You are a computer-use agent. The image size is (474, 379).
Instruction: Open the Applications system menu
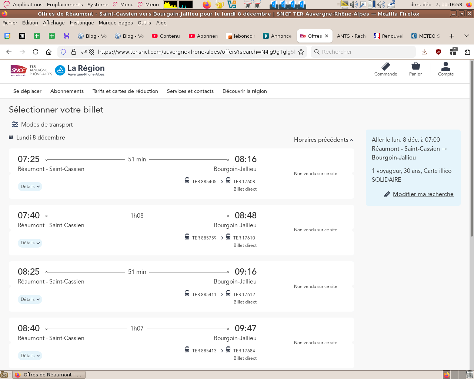click(27, 4)
